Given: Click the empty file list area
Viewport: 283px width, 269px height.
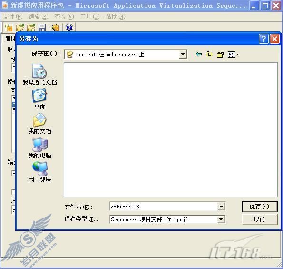Looking at the screenshot, I should (x=171, y=130).
